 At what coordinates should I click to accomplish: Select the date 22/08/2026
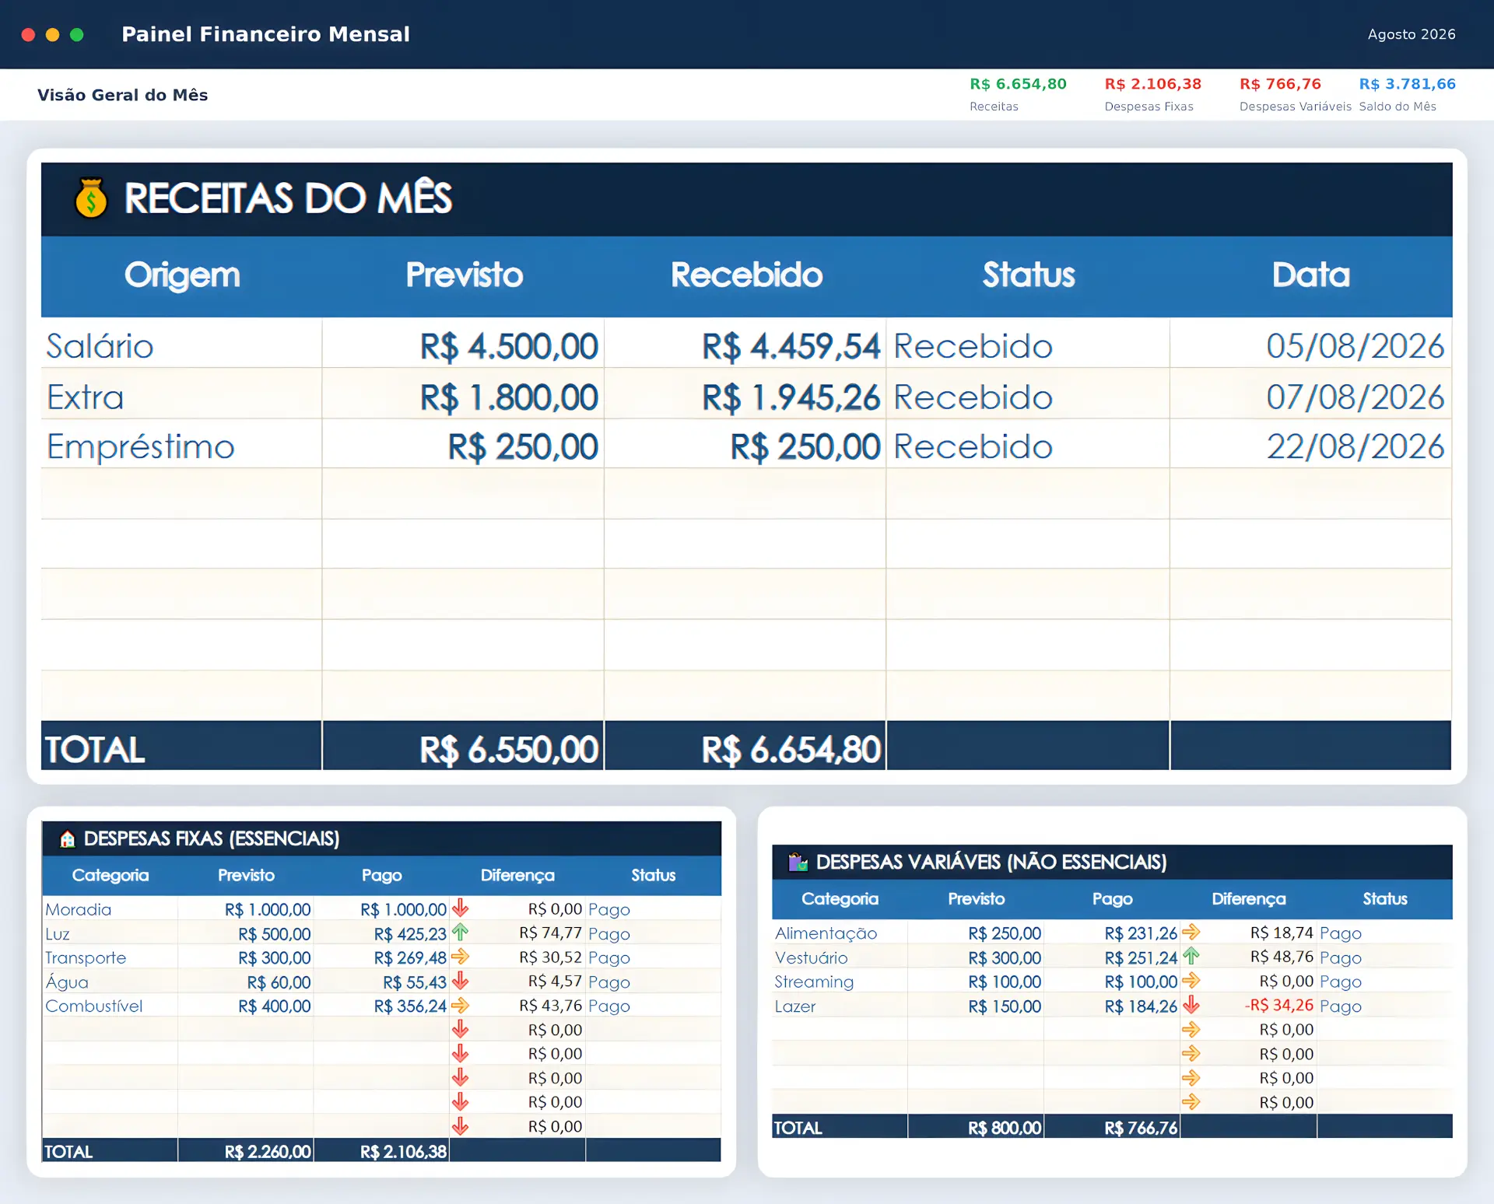pos(1355,446)
